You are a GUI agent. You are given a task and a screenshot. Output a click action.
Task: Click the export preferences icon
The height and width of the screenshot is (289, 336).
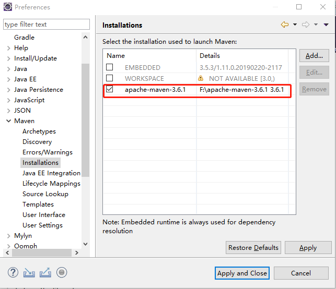45,272
